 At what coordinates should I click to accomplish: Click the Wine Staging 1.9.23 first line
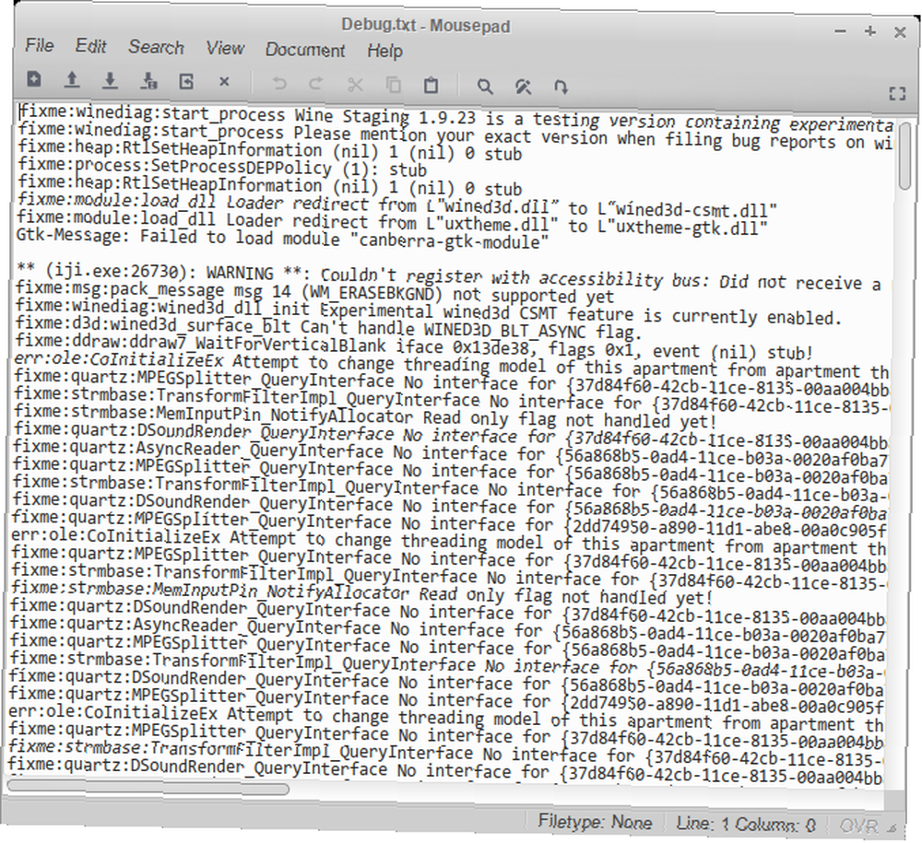pyautogui.click(x=455, y=119)
